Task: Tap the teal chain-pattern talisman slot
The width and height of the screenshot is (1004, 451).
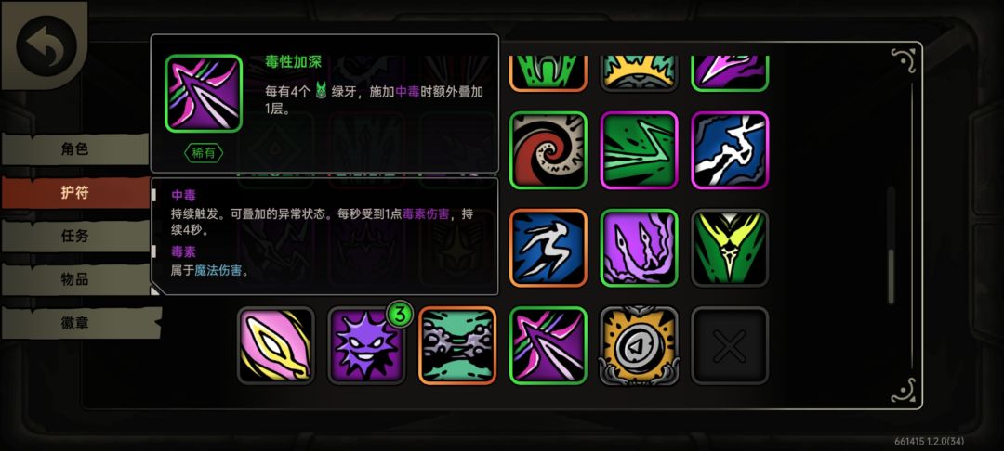Action: pos(457,345)
